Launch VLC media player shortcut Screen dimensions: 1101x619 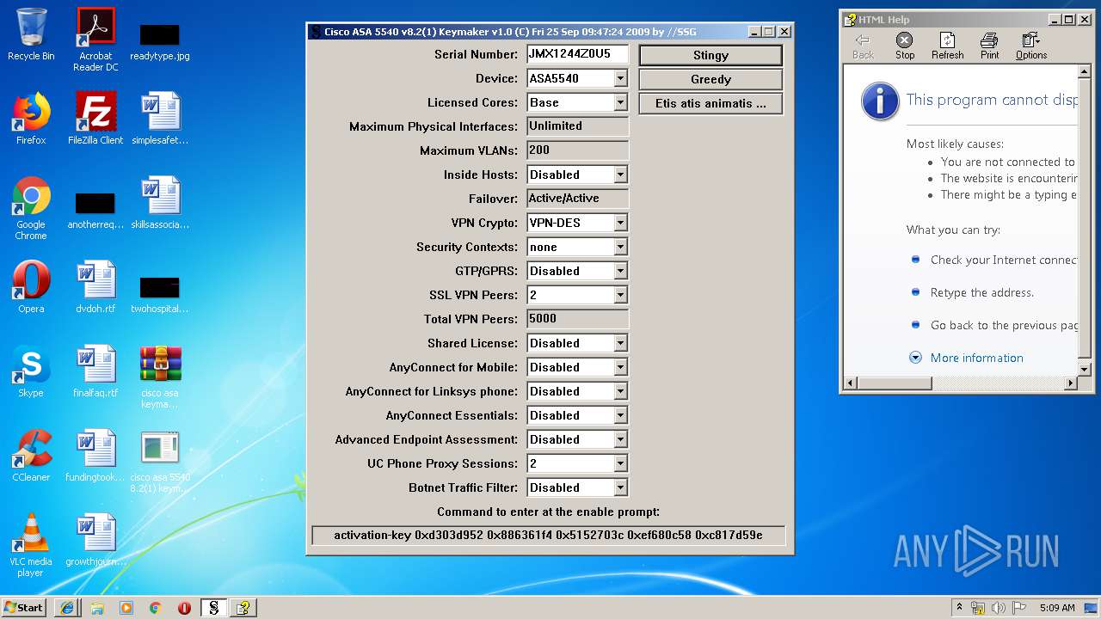(x=31, y=545)
